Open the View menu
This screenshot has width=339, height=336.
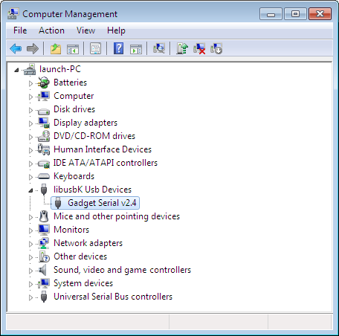pos(85,30)
